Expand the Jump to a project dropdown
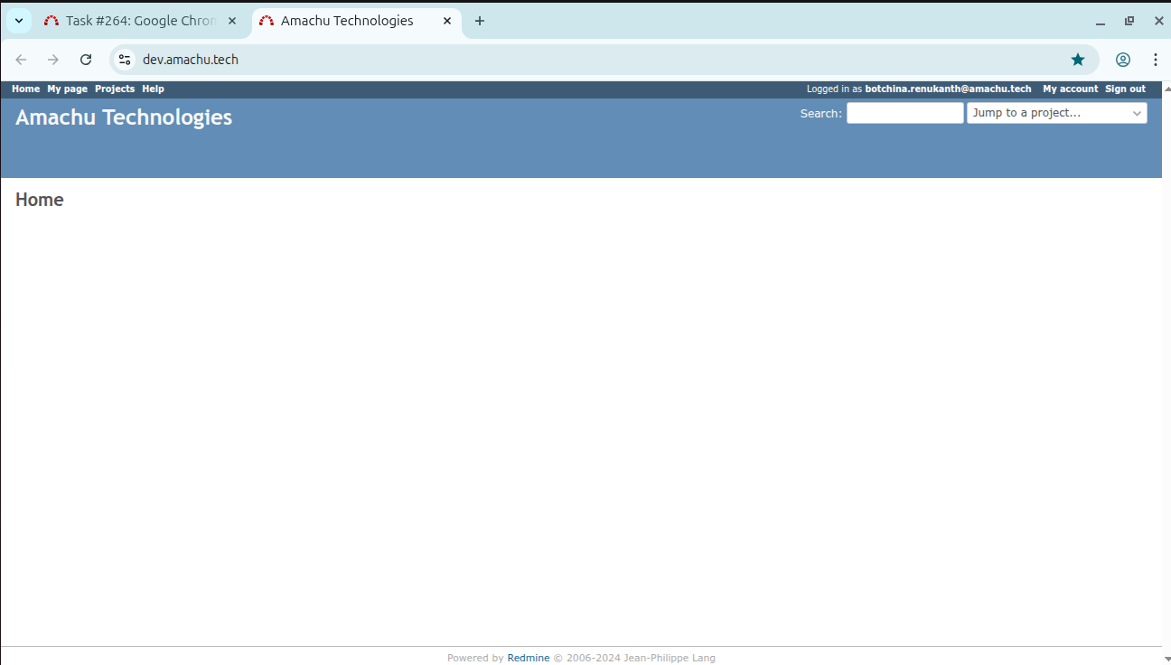Viewport: 1171px width, 665px height. point(1056,113)
